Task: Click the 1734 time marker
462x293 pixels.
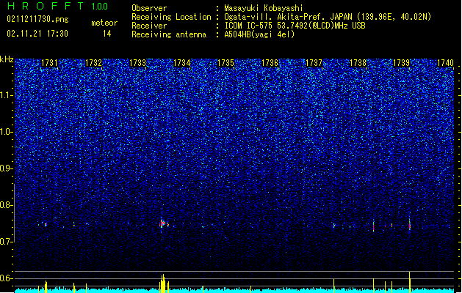Action: (x=182, y=62)
